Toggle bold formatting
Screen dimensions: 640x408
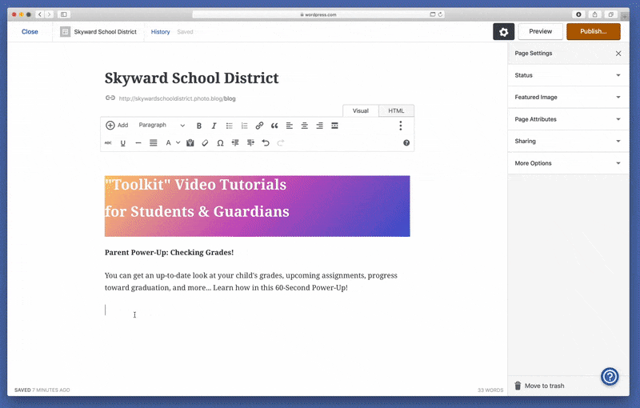tap(198, 126)
